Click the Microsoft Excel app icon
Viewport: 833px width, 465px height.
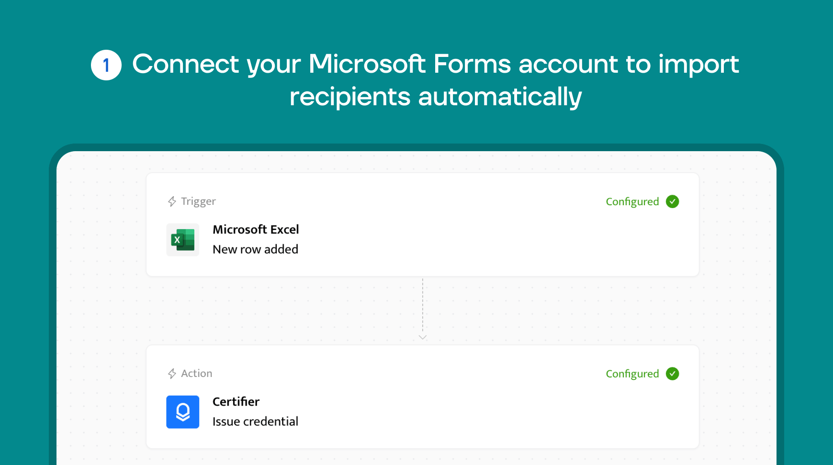pos(182,240)
